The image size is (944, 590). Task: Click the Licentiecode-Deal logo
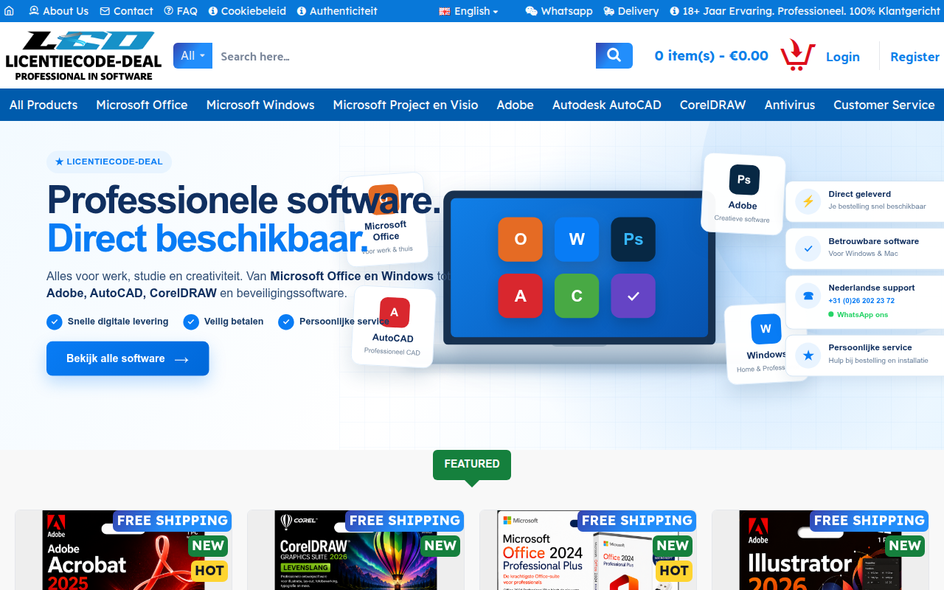coord(83,56)
